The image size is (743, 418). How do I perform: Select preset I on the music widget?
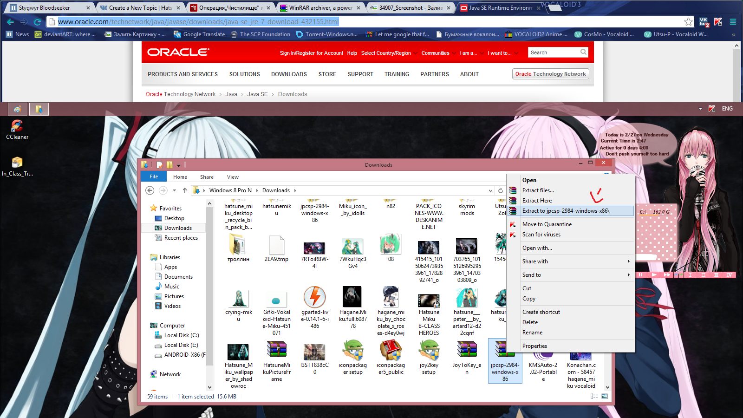tap(690, 275)
